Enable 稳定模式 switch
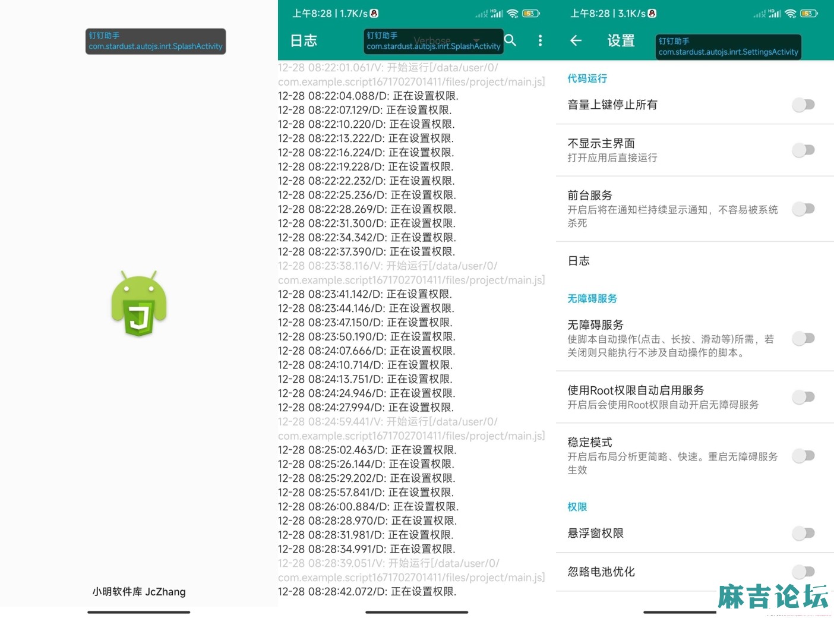The height and width of the screenshot is (618, 834). click(803, 456)
